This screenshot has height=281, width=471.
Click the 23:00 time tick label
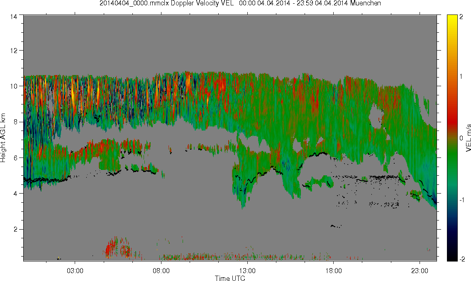pos(420,271)
